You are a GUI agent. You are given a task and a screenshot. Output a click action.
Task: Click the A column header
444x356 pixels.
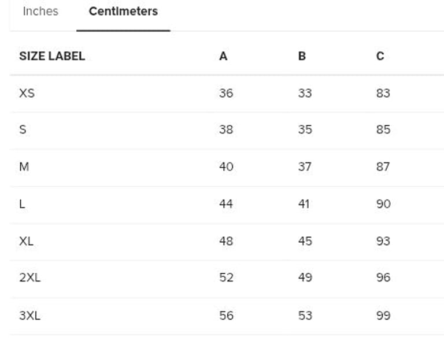pos(223,56)
